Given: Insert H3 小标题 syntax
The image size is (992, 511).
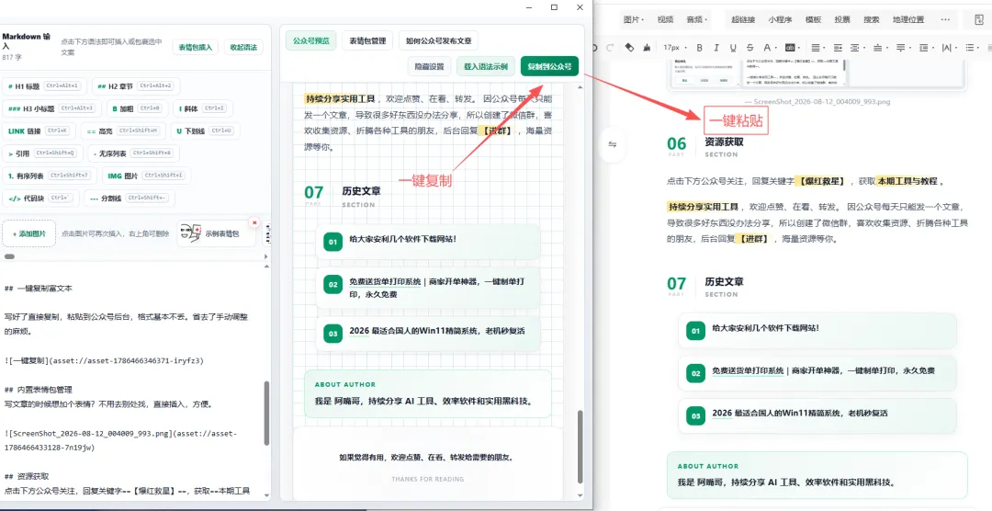Looking at the screenshot, I should pyautogui.click(x=50, y=108).
